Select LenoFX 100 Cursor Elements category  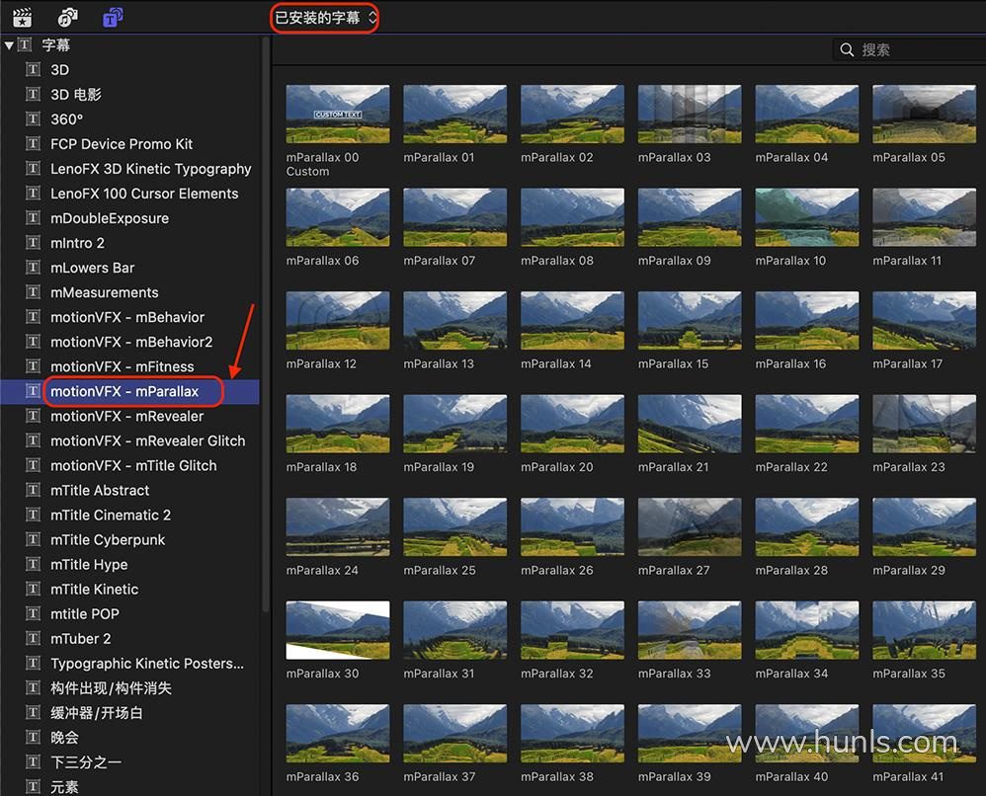tap(144, 193)
